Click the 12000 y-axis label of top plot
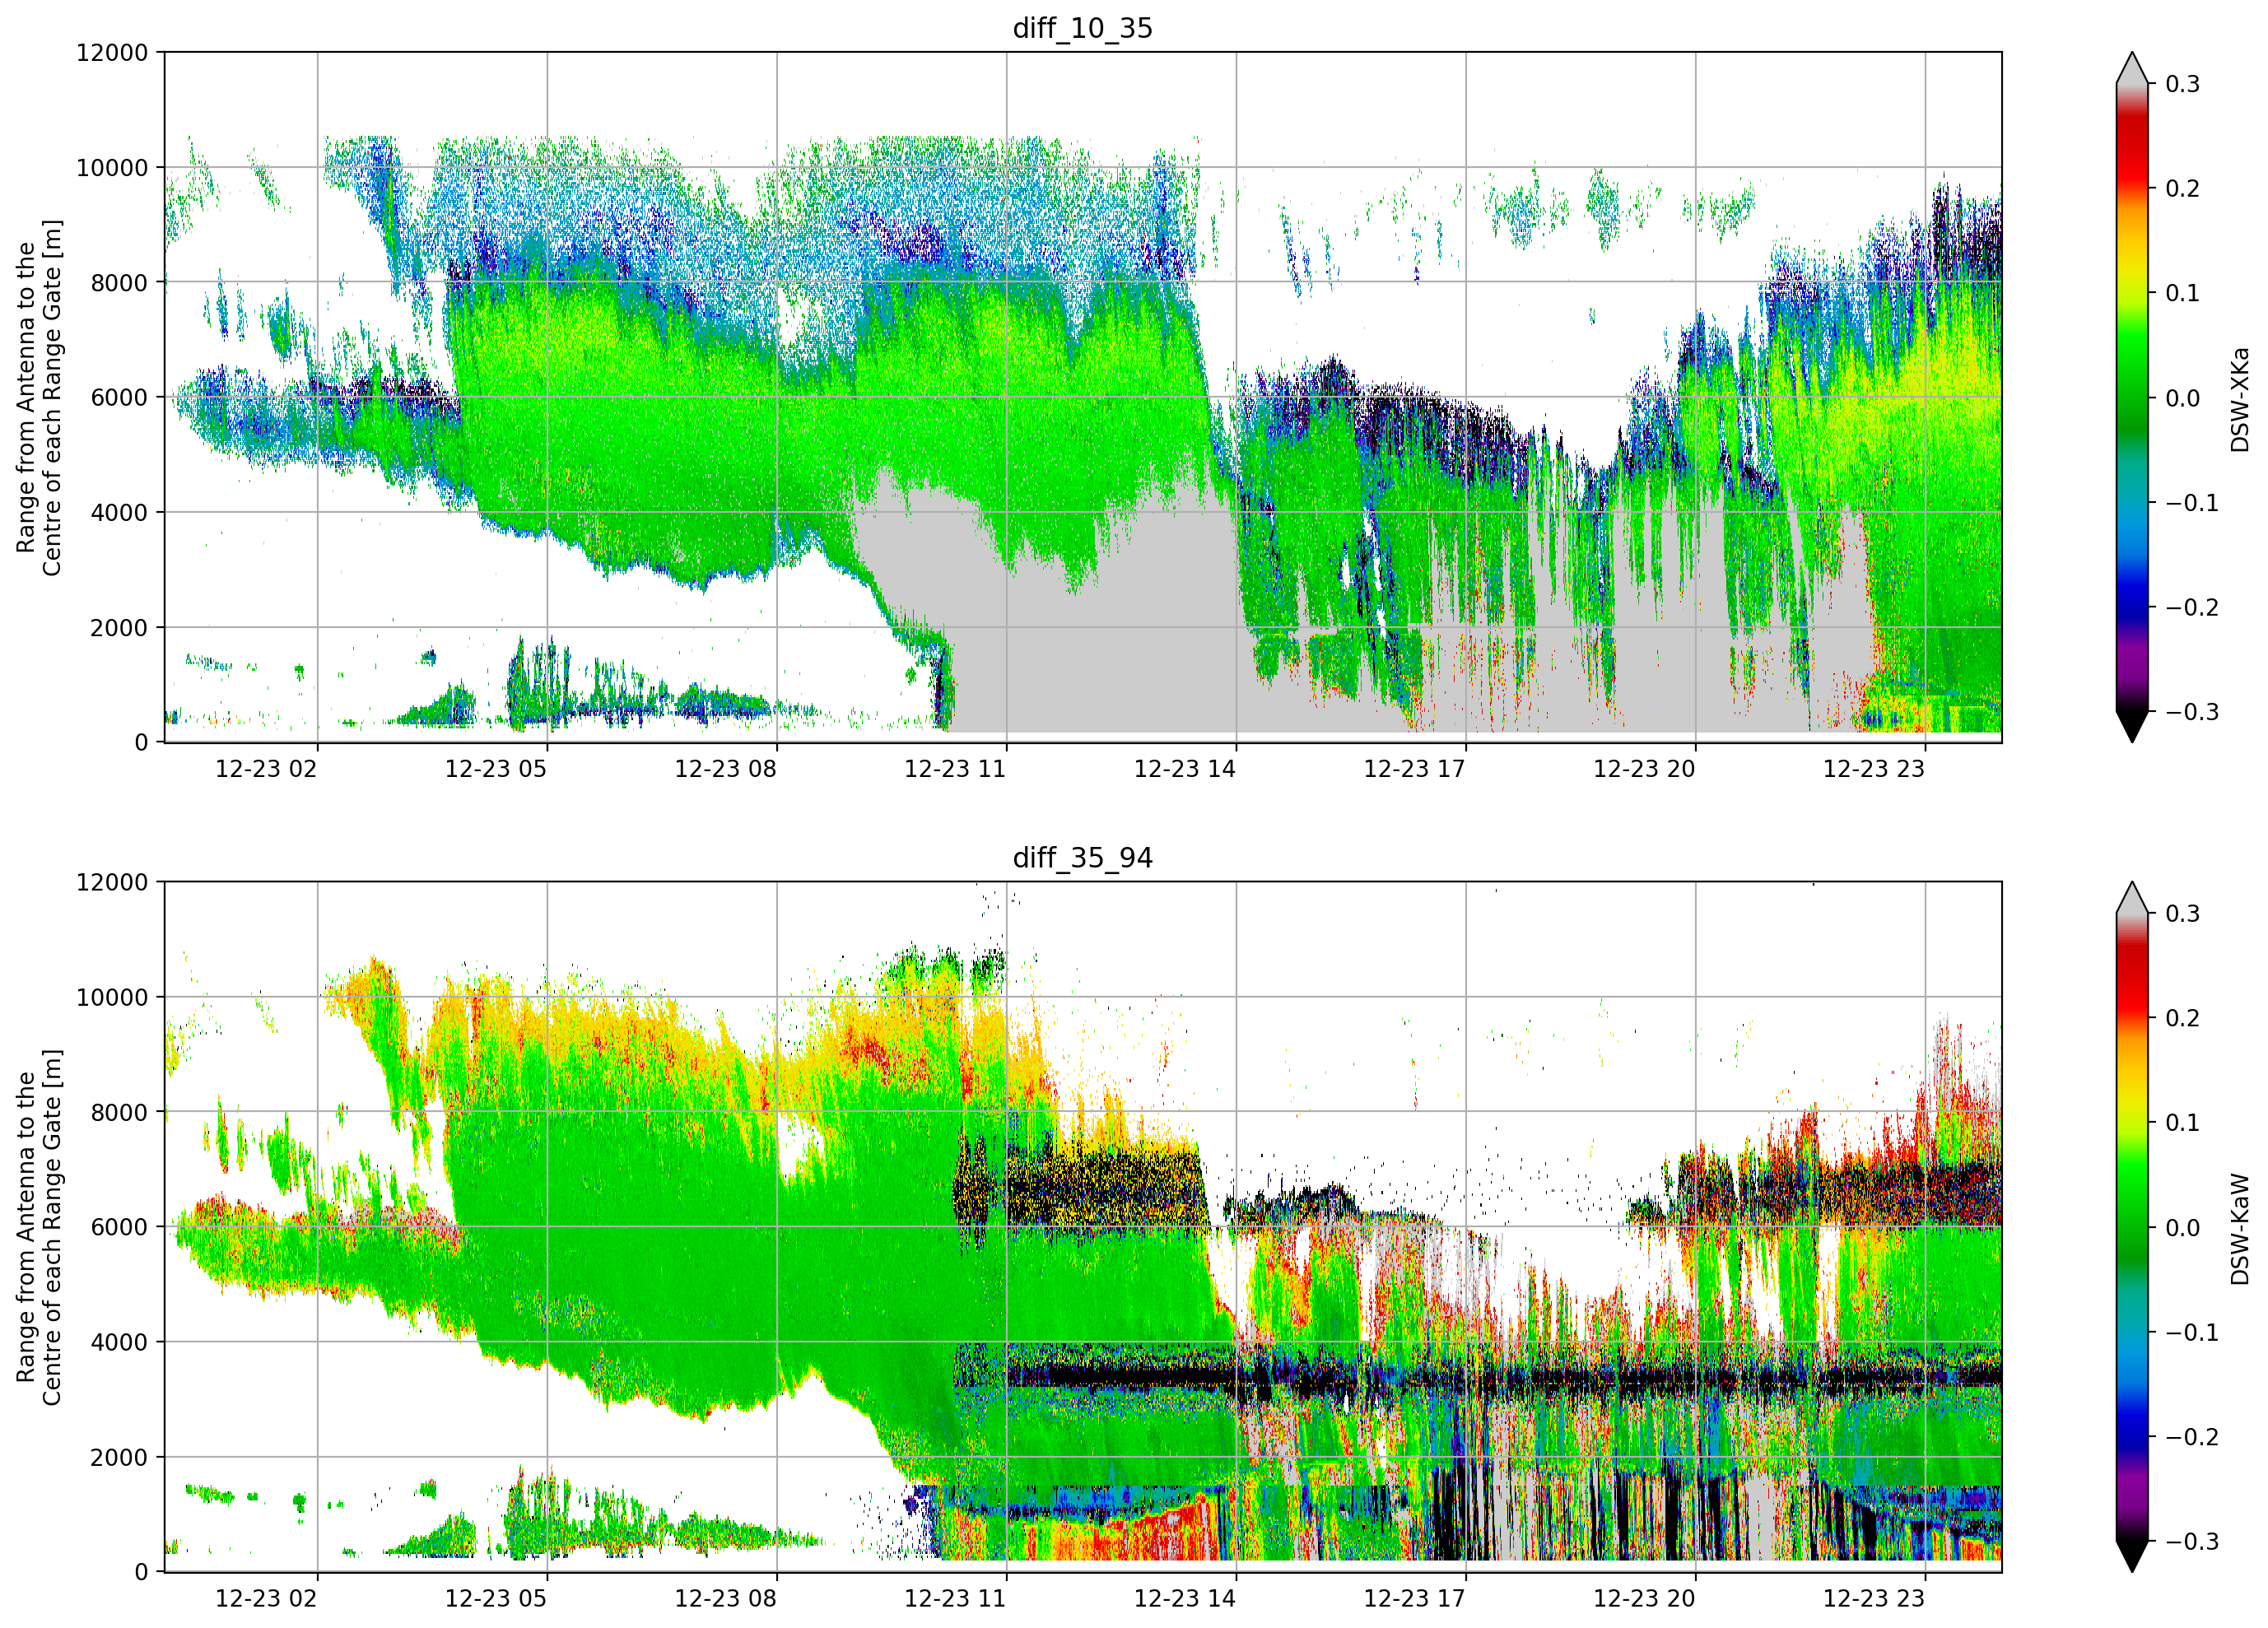 point(112,53)
